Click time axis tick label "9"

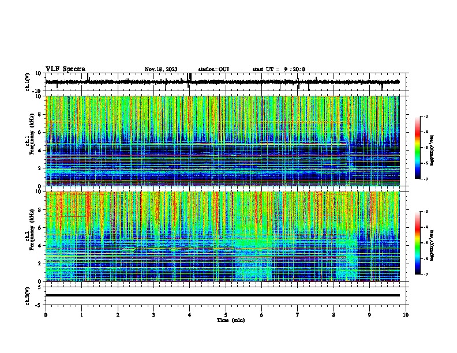pyautogui.click(x=369, y=315)
